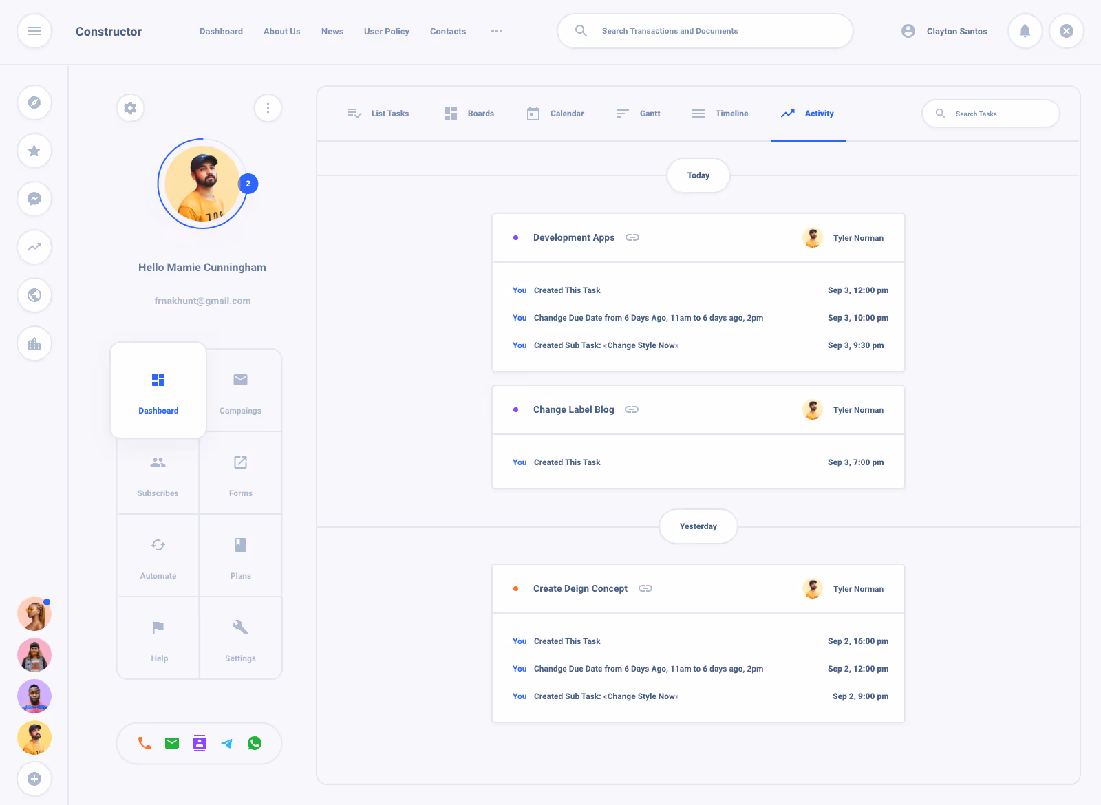Open the Compass explore icon in left sidebar
This screenshot has width=1101, height=805.
34,103
